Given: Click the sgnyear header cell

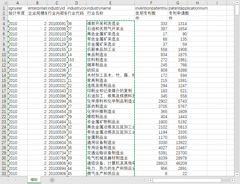Looking at the screenshot, I should click(x=18, y=8).
